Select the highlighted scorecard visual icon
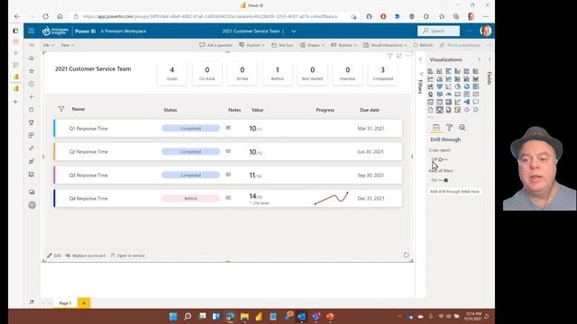The image size is (577, 324). click(x=439, y=110)
